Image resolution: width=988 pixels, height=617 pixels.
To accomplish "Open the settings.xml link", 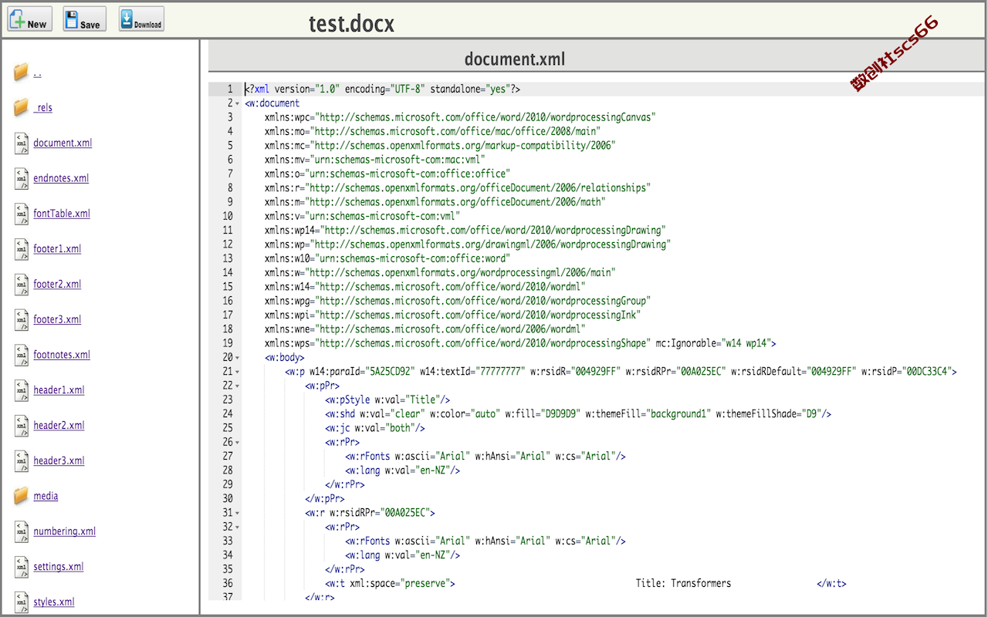I will point(59,567).
